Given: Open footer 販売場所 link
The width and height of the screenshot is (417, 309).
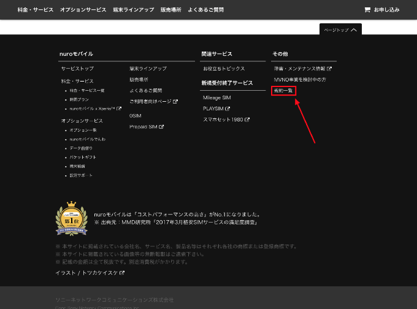Looking at the screenshot, I should (x=139, y=80).
